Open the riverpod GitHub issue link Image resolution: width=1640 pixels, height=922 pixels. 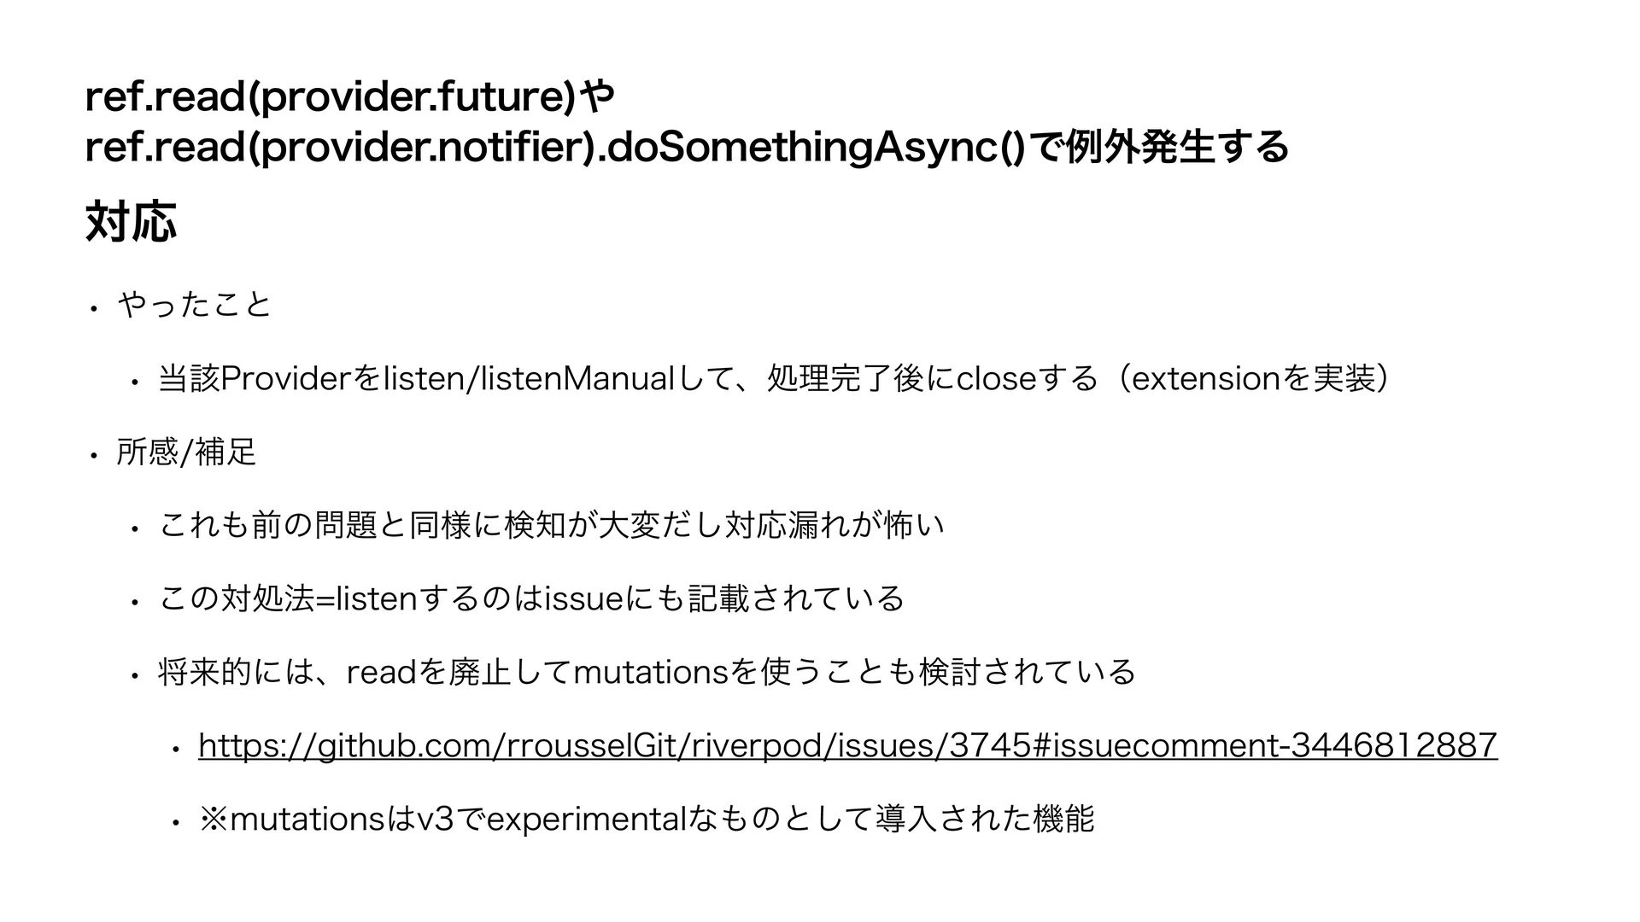(847, 745)
